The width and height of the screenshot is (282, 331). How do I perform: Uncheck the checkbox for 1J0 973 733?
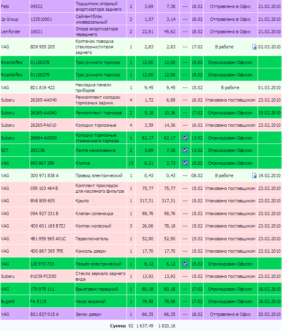[185, 264]
